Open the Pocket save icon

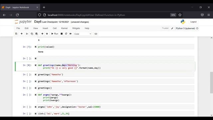pyautogui.click(x=202, y=15)
